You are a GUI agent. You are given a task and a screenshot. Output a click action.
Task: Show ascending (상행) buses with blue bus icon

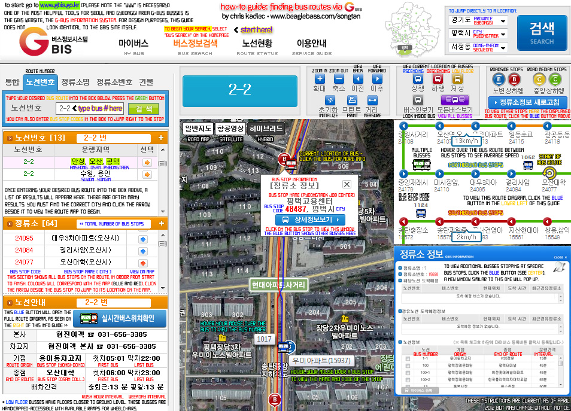[x=418, y=79]
